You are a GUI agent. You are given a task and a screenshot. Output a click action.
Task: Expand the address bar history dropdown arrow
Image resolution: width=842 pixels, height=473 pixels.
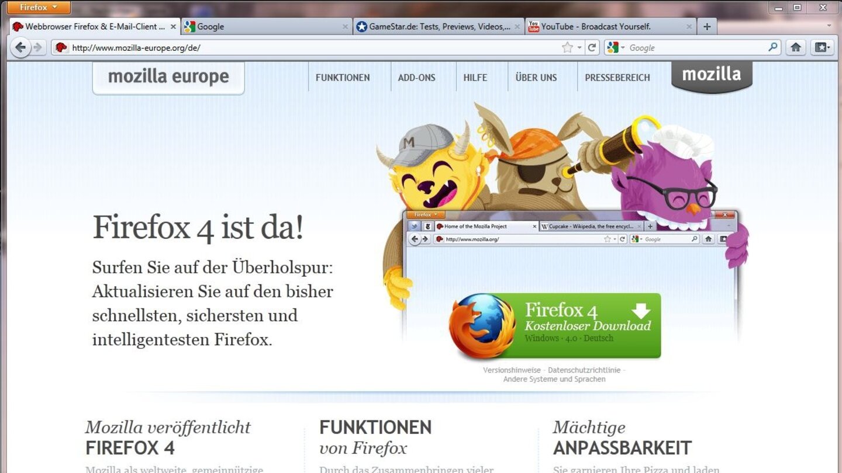coord(579,48)
